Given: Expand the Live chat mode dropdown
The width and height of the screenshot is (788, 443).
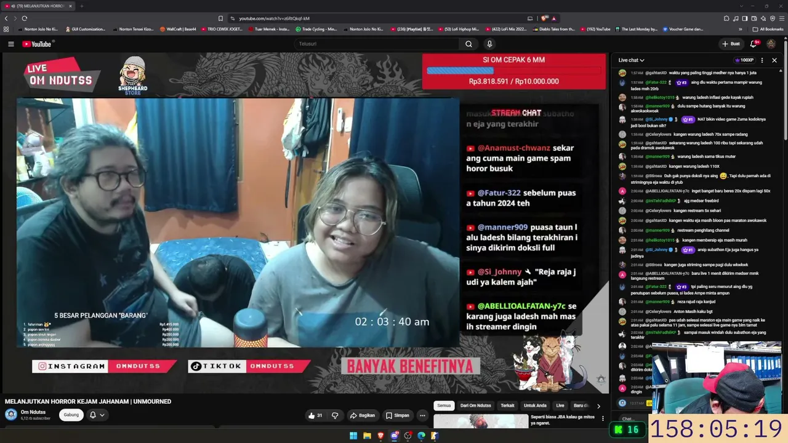Looking at the screenshot, I should click(631, 60).
